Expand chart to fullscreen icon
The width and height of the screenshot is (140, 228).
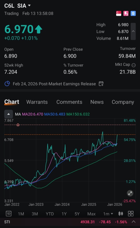pos(130,193)
